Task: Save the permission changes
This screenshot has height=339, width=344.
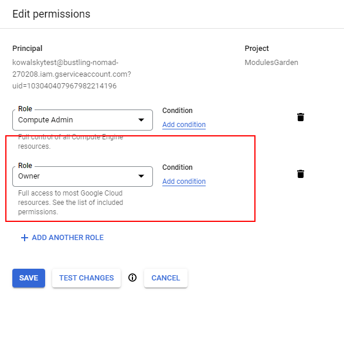Action: pos(29,278)
